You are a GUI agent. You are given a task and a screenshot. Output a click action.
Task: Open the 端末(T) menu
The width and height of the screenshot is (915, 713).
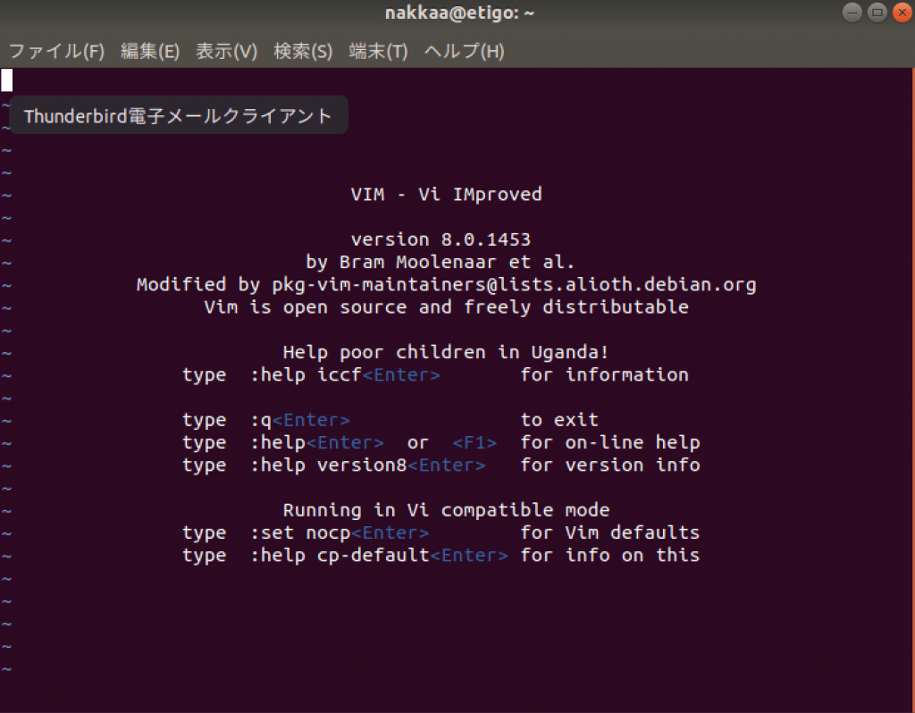coord(378,51)
